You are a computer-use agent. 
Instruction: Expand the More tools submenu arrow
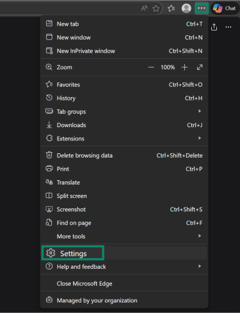(x=200, y=236)
